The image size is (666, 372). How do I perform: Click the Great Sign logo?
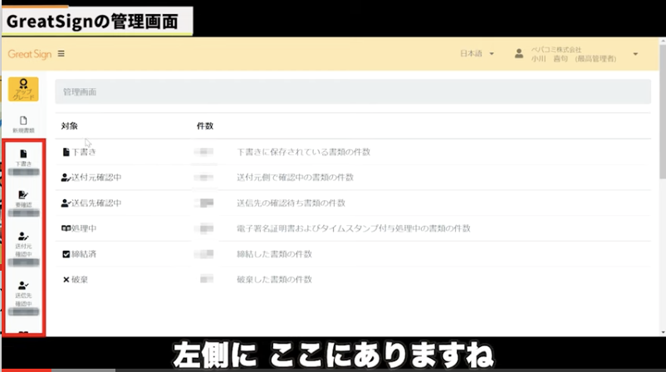(29, 54)
